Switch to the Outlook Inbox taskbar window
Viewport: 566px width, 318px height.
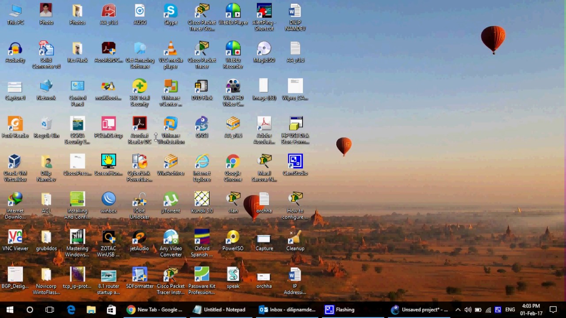point(287,310)
